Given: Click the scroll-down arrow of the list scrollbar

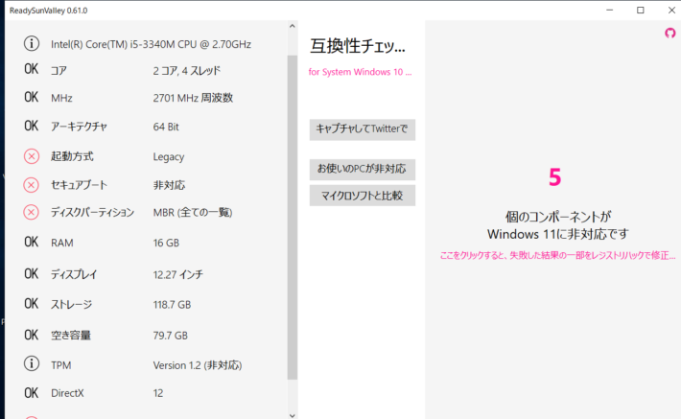Looking at the screenshot, I should point(292,413).
